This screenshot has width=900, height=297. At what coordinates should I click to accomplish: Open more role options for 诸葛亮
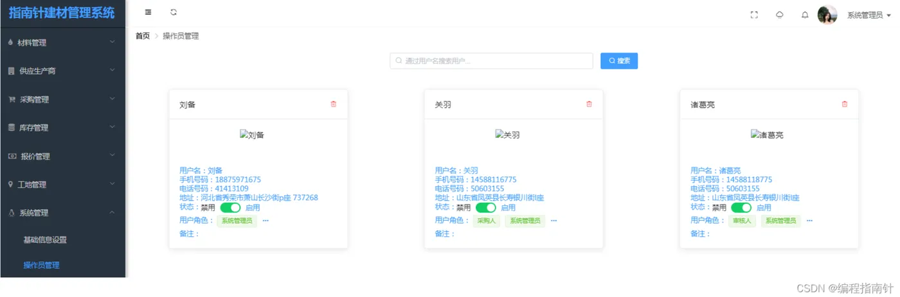[809, 221]
